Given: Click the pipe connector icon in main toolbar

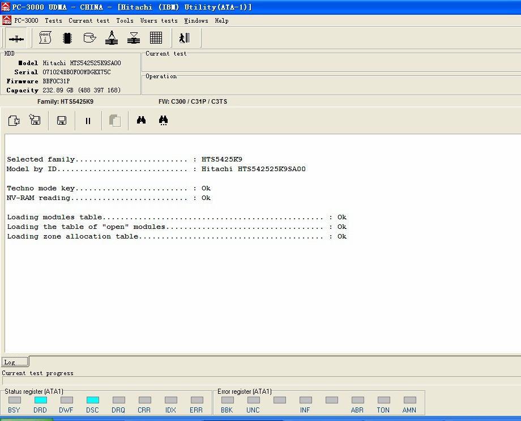Looking at the screenshot, I should (16, 39).
